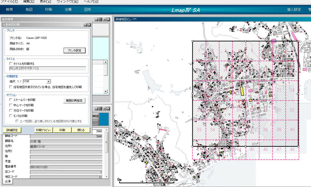Switch to the 必須 tab
This screenshot has width=311, height=187.
click(8, 181)
